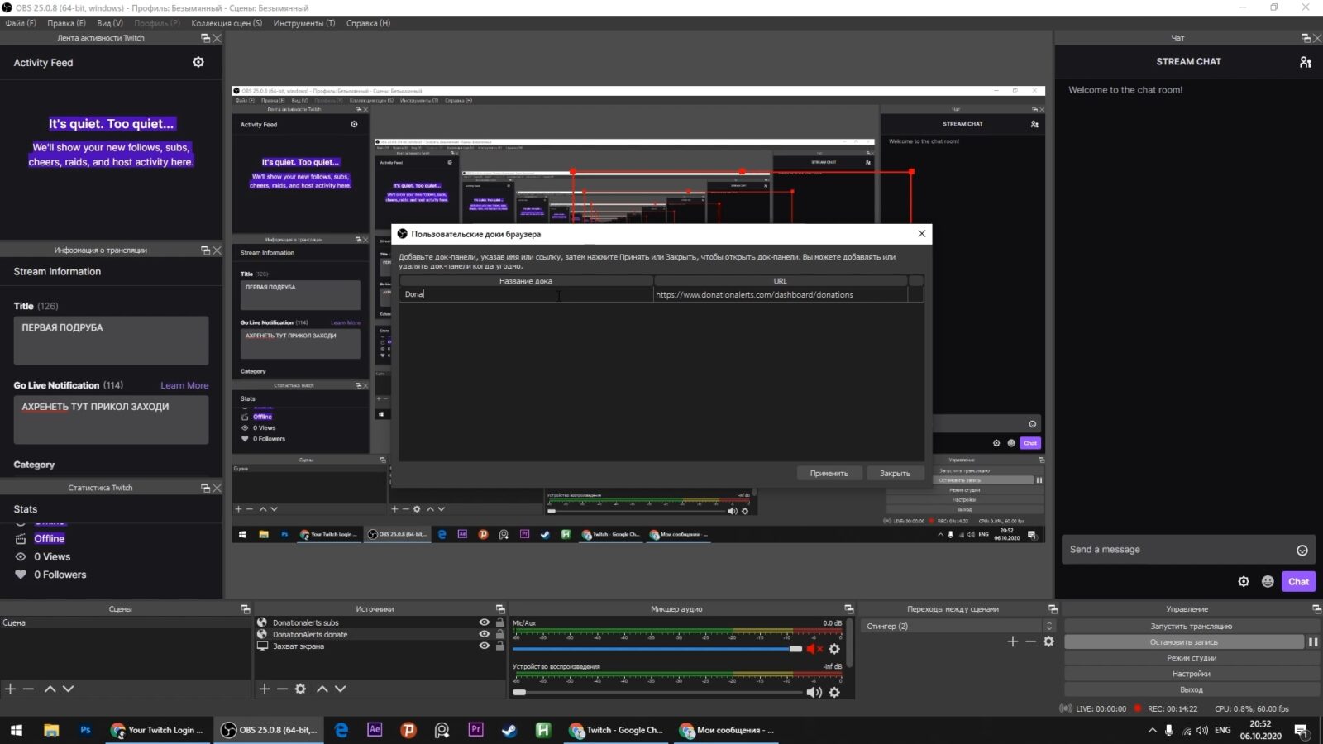1323x744 pixels.
Task: Open source properties gear icon
Action: click(301, 689)
